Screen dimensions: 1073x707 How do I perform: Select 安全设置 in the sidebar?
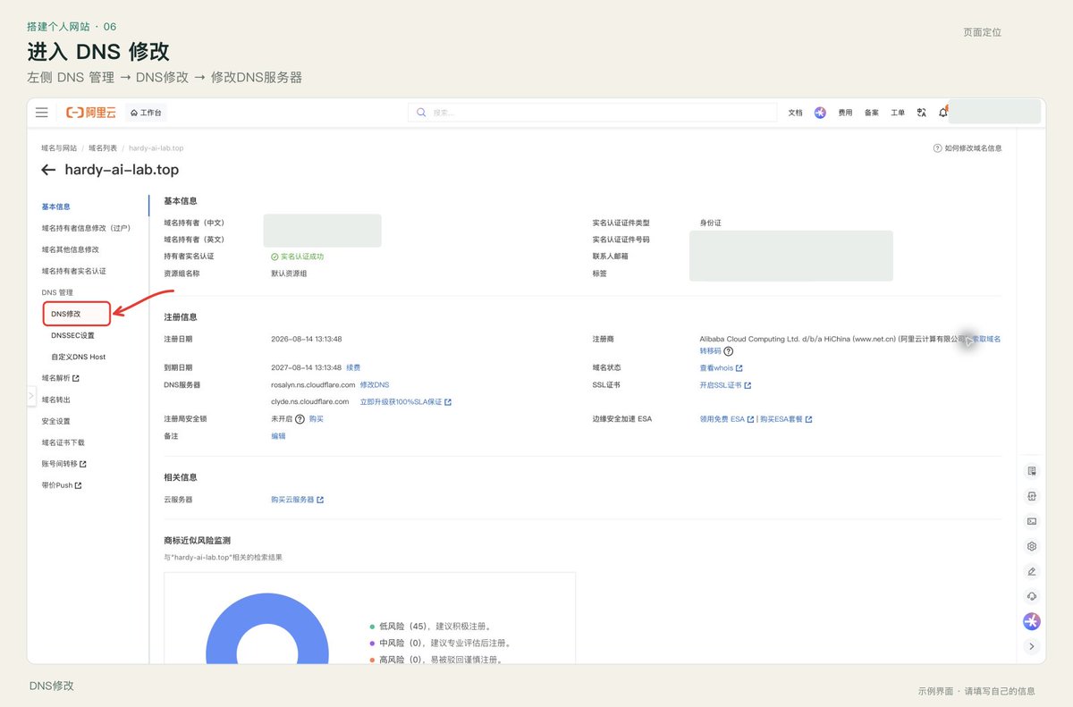point(55,421)
